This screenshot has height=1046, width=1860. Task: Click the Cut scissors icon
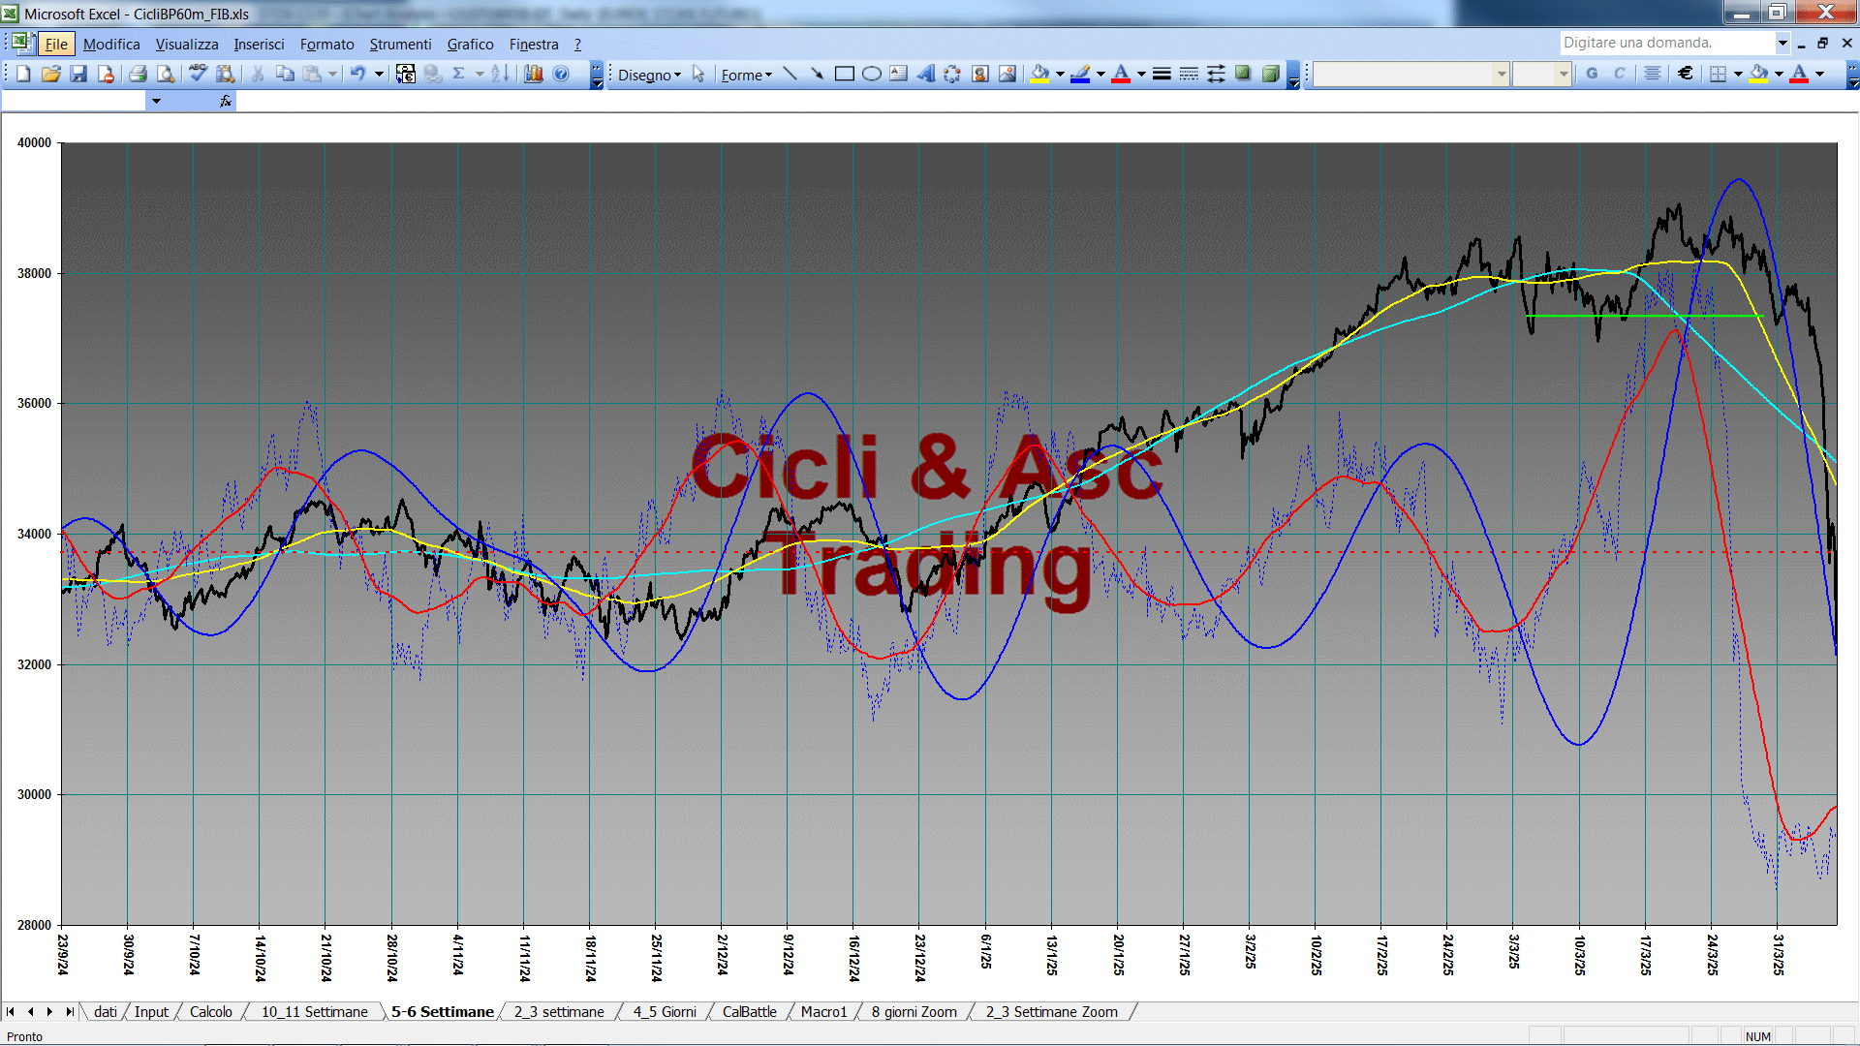point(258,74)
